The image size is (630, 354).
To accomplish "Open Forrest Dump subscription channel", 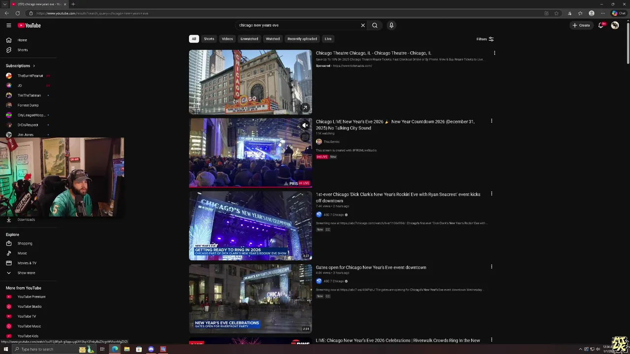I will point(28,105).
